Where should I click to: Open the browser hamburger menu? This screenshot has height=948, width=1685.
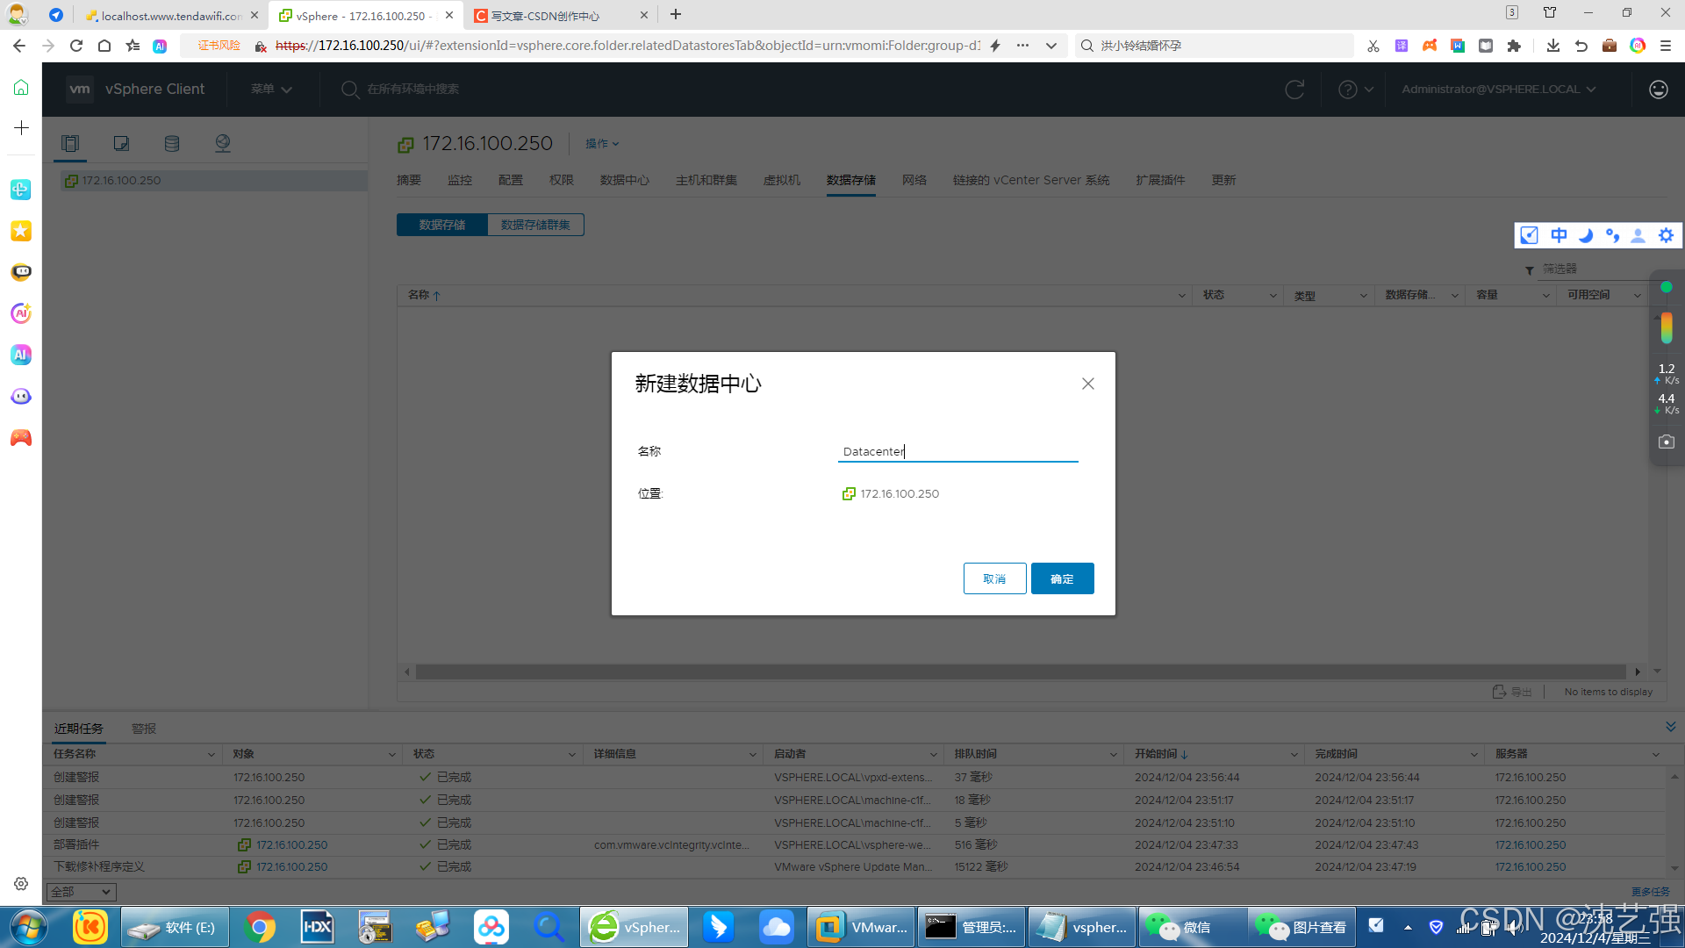click(x=1665, y=46)
